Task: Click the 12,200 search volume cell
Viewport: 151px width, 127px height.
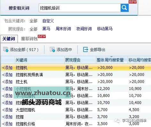Action: [103, 89]
